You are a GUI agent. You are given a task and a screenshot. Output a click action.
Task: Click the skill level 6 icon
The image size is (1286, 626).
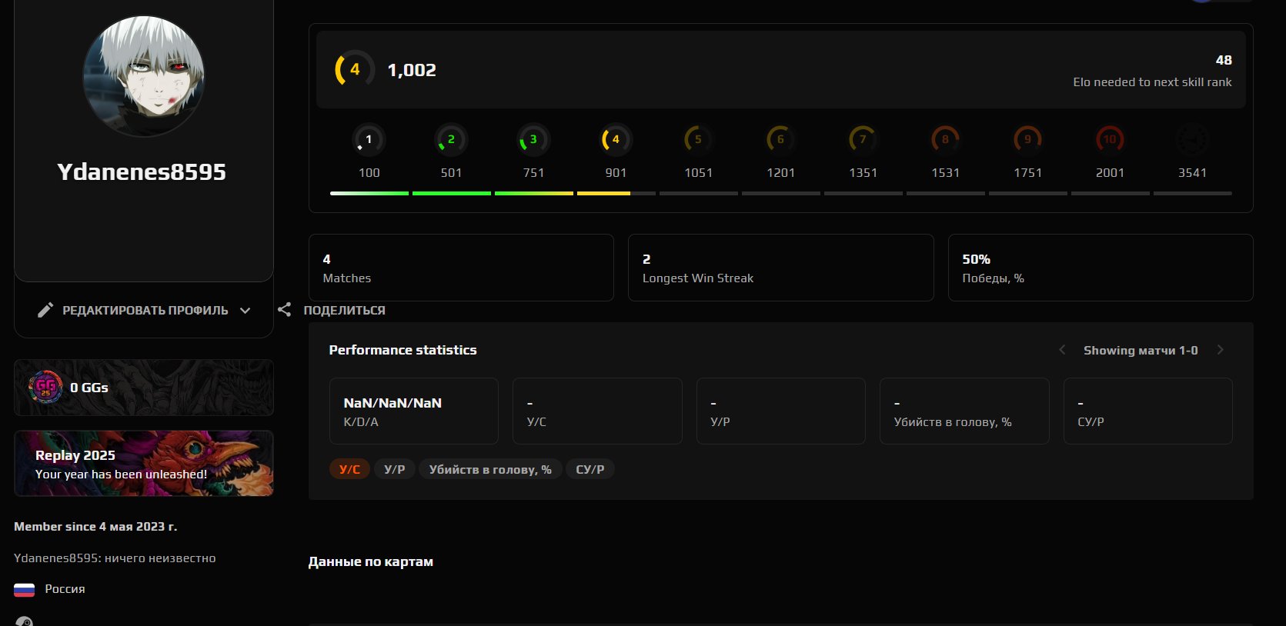click(x=780, y=140)
